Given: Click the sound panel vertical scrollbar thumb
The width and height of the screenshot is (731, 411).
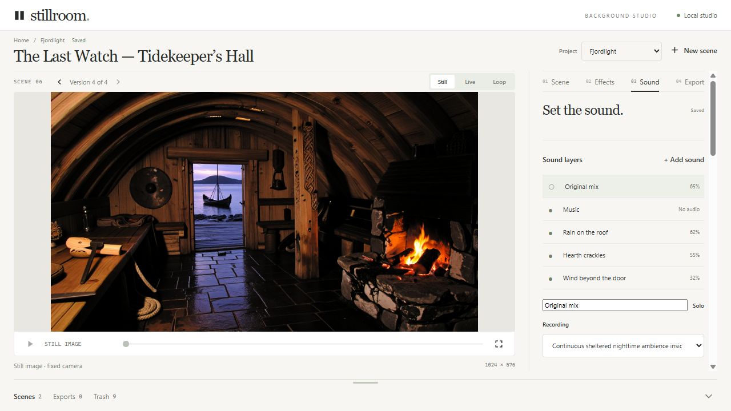Looking at the screenshot, I should (x=713, y=118).
